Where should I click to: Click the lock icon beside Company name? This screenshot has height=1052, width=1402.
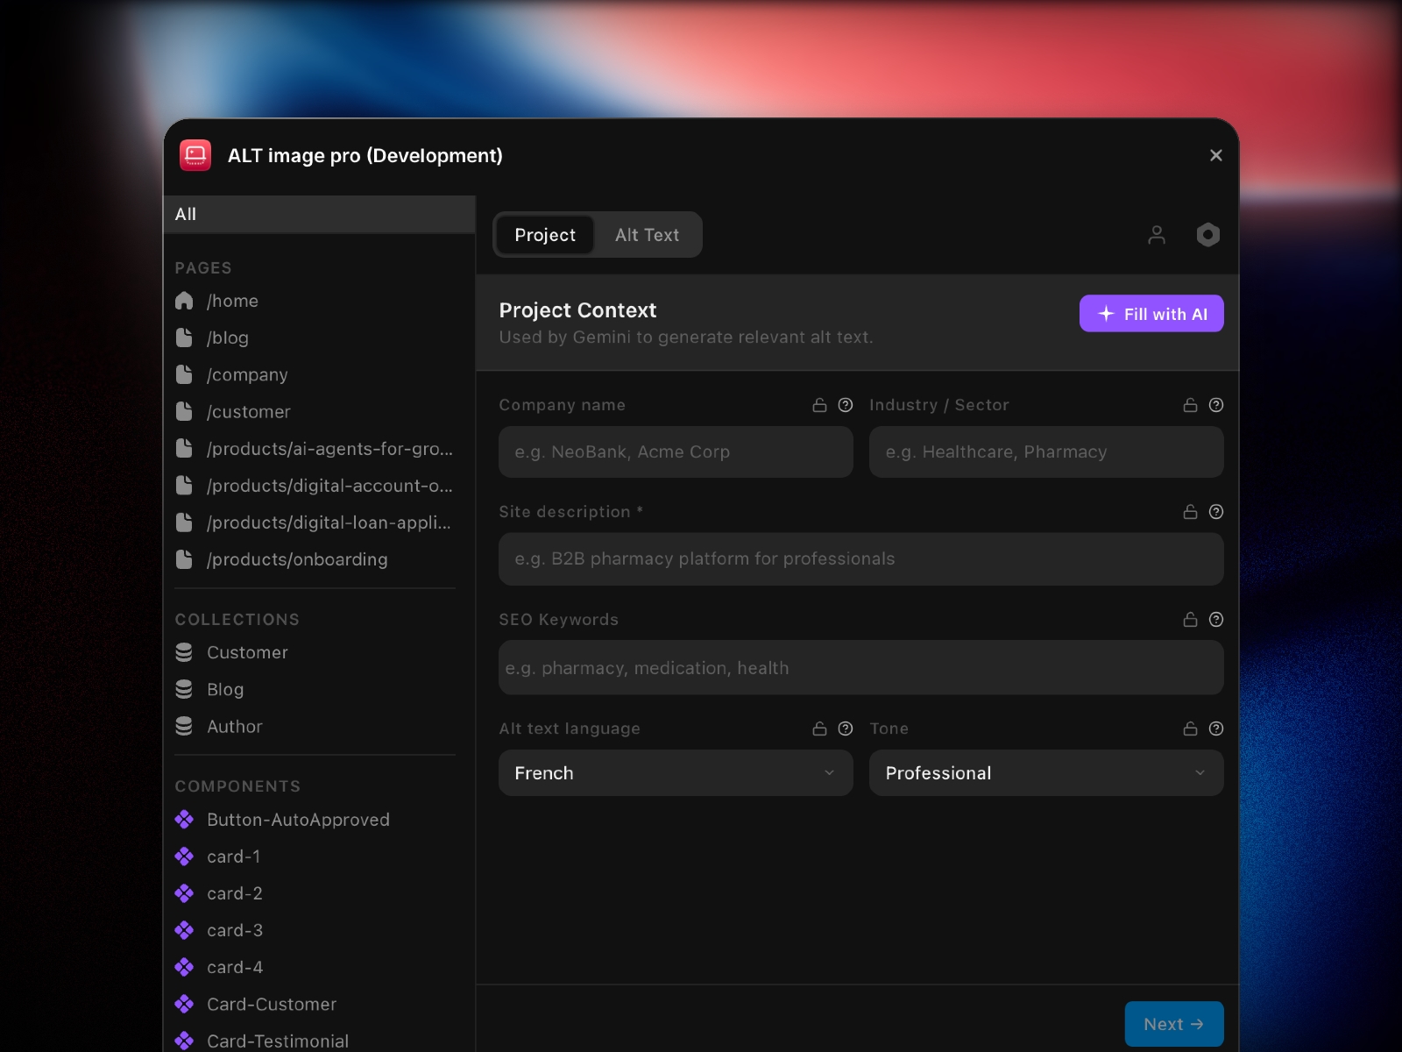coord(818,405)
